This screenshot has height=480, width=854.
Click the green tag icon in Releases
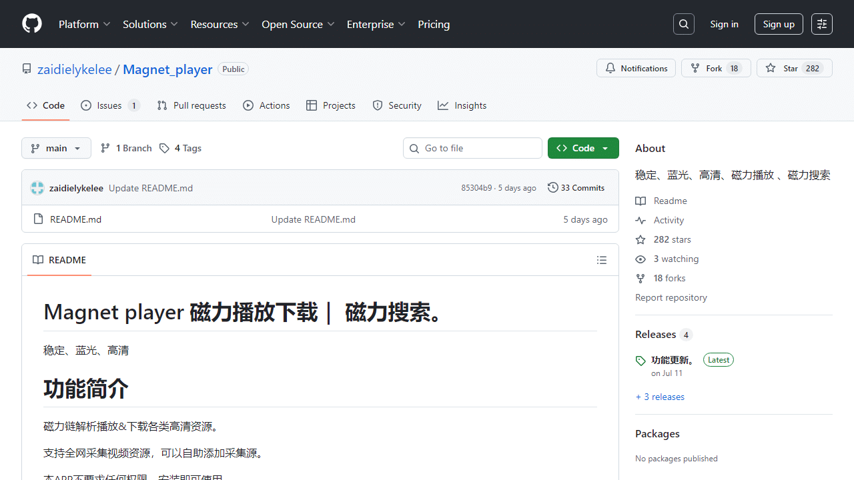[640, 361]
